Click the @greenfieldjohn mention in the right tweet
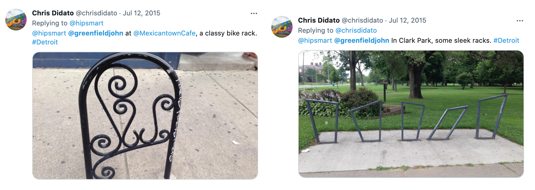535x190 pixels. pyautogui.click(x=362, y=41)
